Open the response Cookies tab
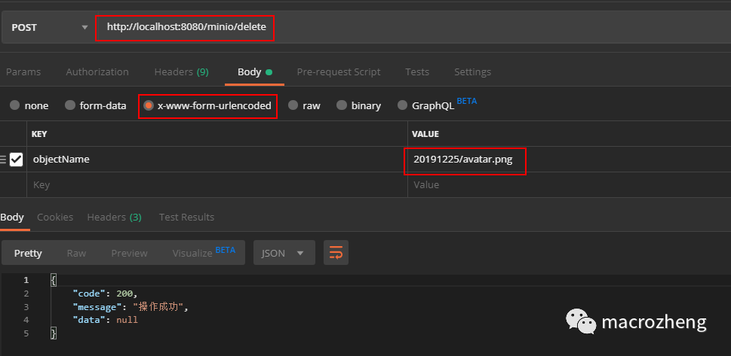Image resolution: width=731 pixels, height=356 pixels. (x=55, y=218)
